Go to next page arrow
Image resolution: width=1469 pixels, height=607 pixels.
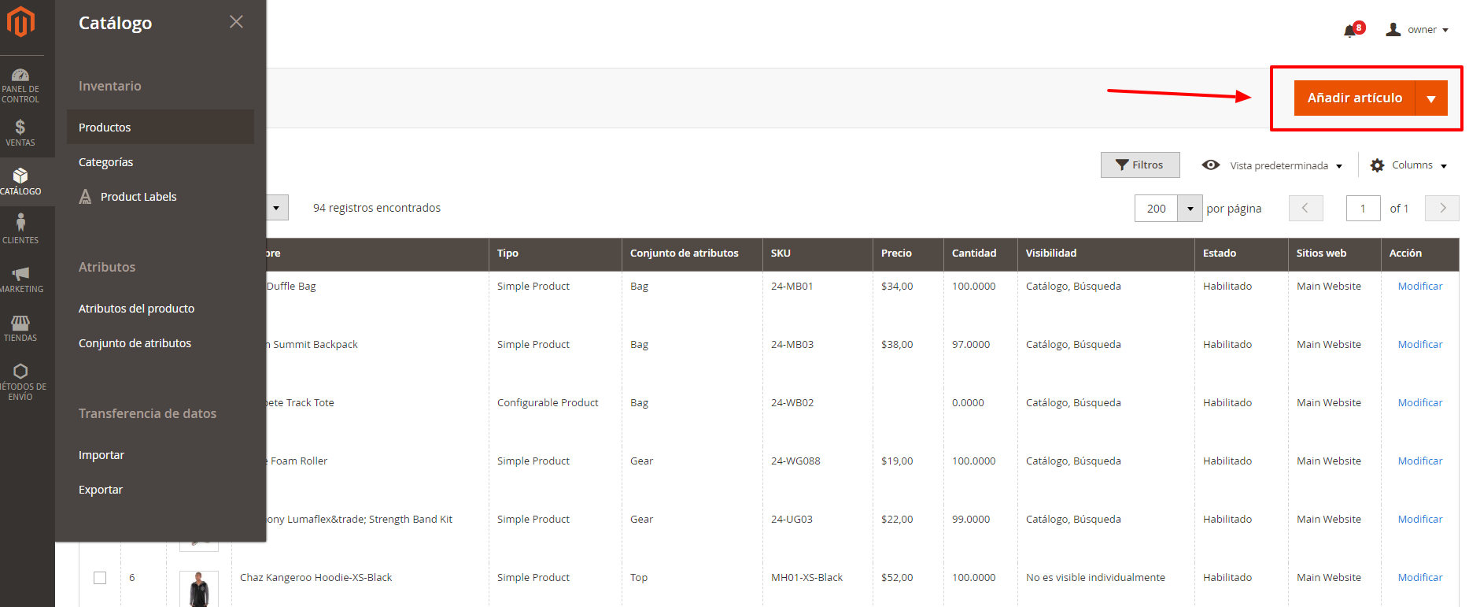point(1442,208)
